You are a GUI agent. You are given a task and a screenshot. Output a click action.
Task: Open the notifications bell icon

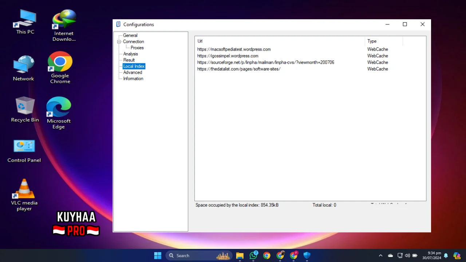tap(446, 255)
